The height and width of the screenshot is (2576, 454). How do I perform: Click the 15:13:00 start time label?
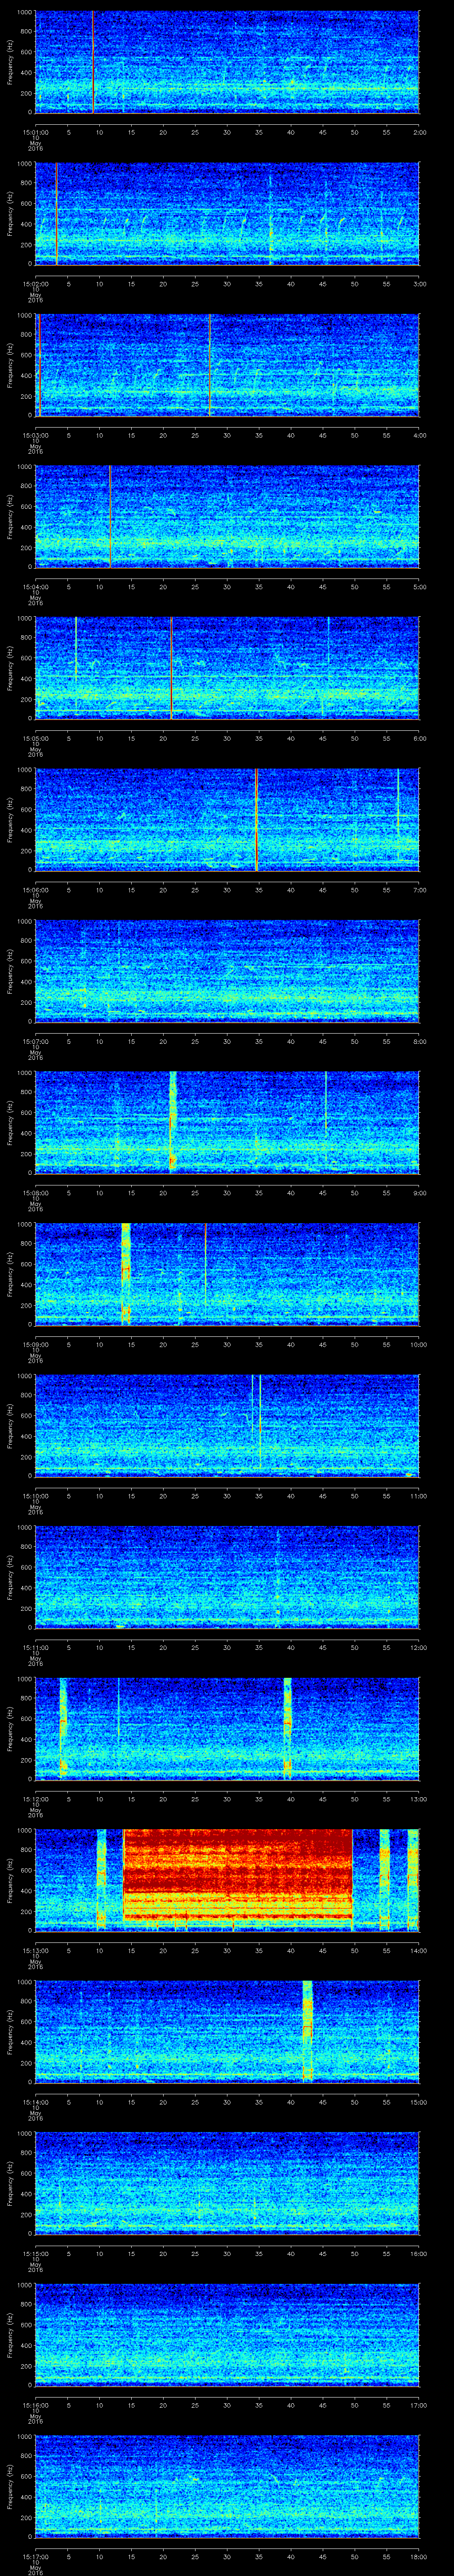[x=35, y=1950]
